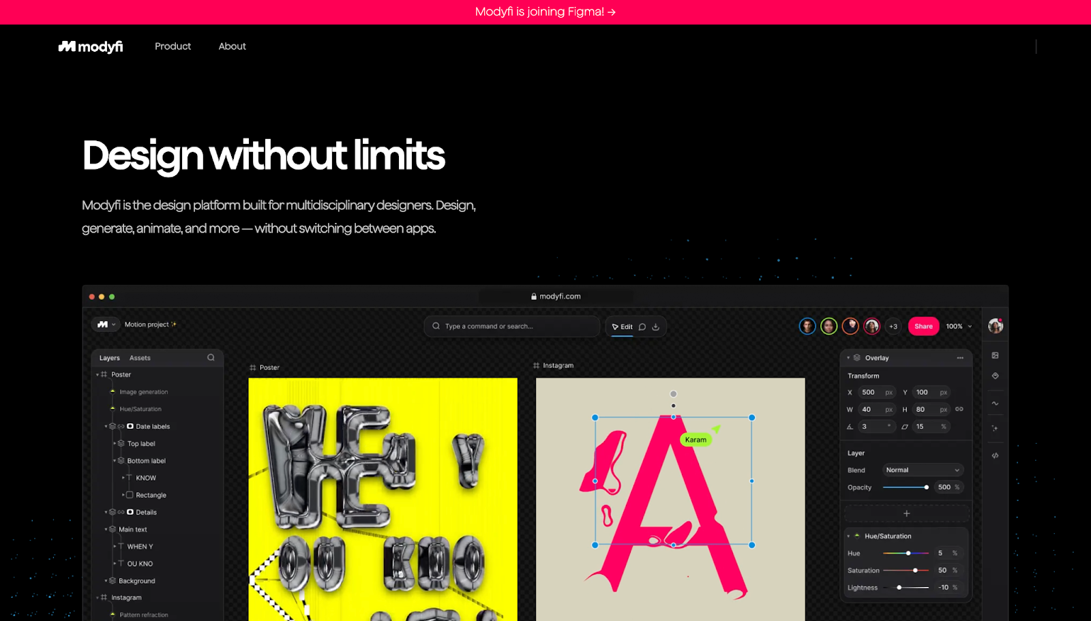Open the modyfi app menu dropdown

tap(106, 324)
